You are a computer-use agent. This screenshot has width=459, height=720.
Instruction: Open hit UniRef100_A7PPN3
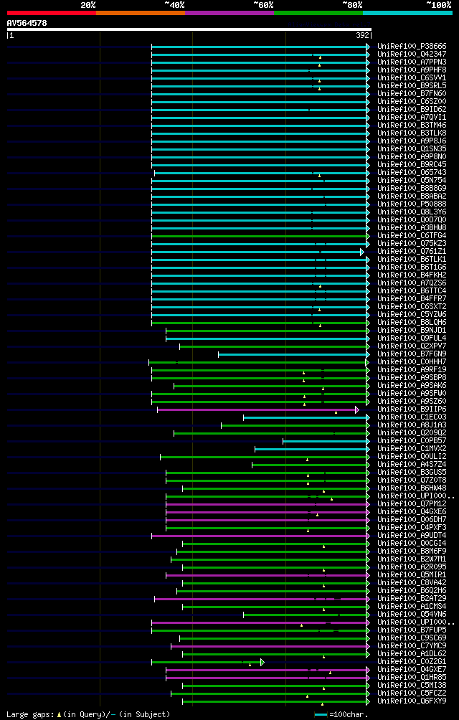pyautogui.click(x=412, y=62)
